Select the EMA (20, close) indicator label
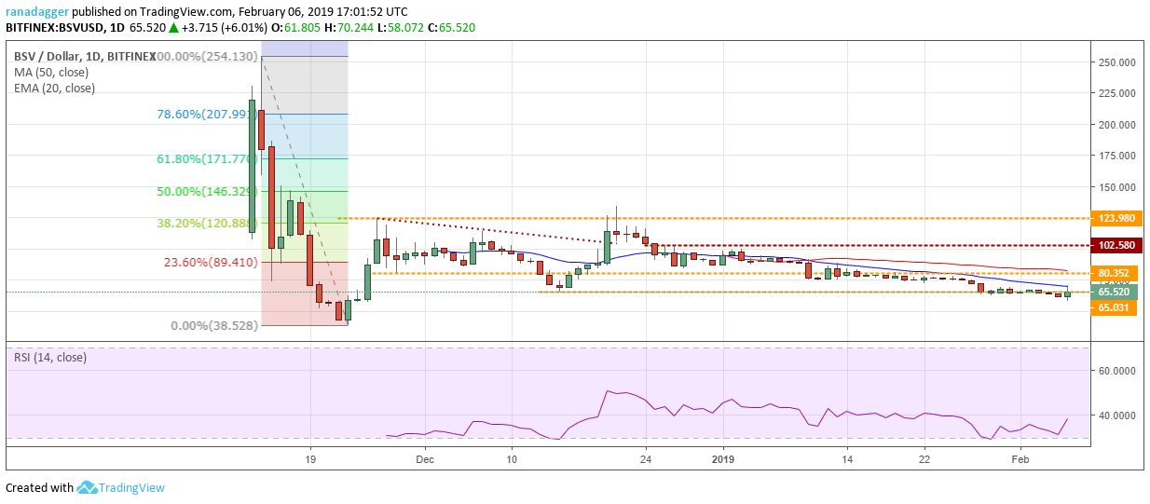This screenshot has height=504, width=1150. pos(54,88)
